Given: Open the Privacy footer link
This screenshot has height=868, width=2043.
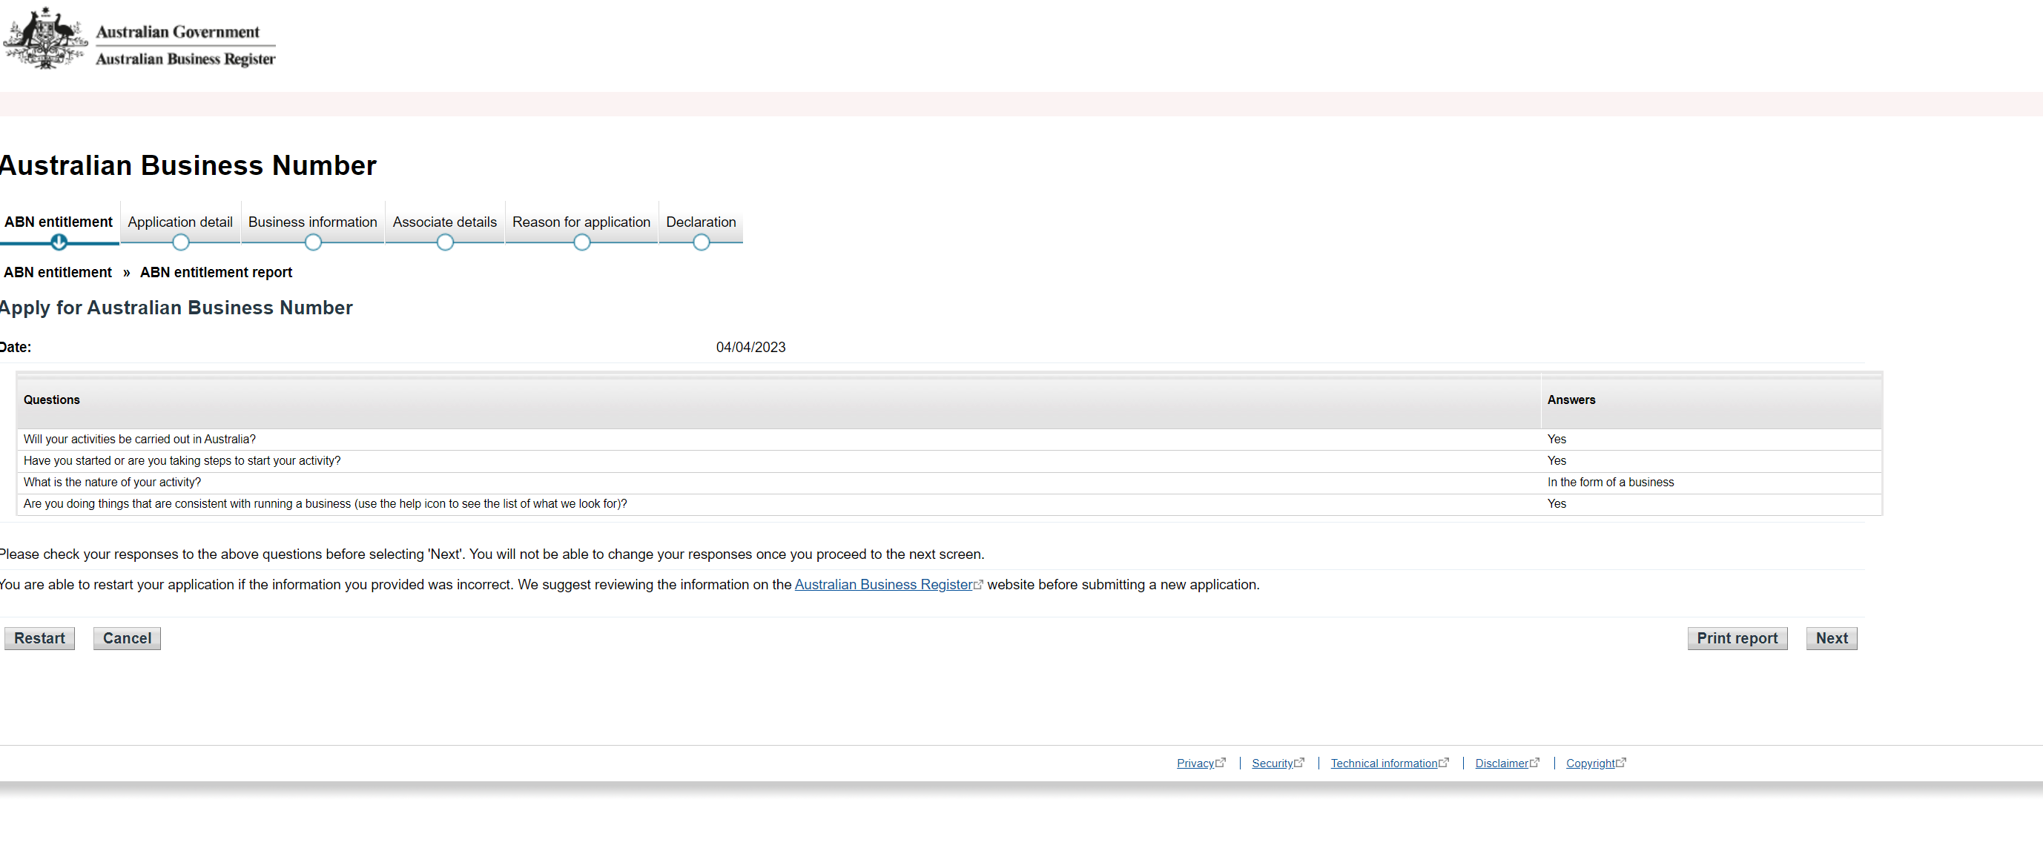Looking at the screenshot, I should click(1195, 763).
